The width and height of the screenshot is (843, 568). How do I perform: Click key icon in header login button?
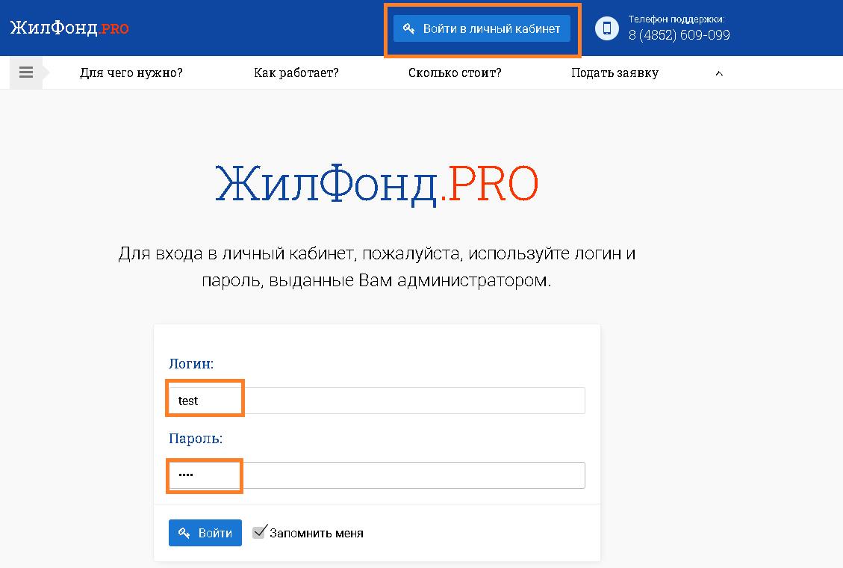coord(408,29)
